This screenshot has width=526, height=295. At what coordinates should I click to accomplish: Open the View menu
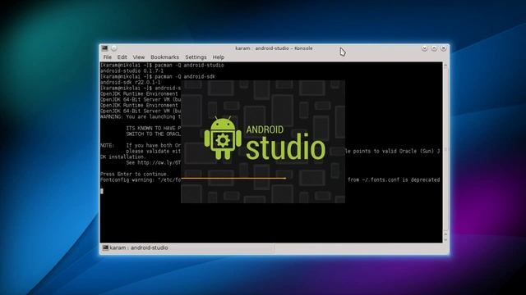pos(139,57)
